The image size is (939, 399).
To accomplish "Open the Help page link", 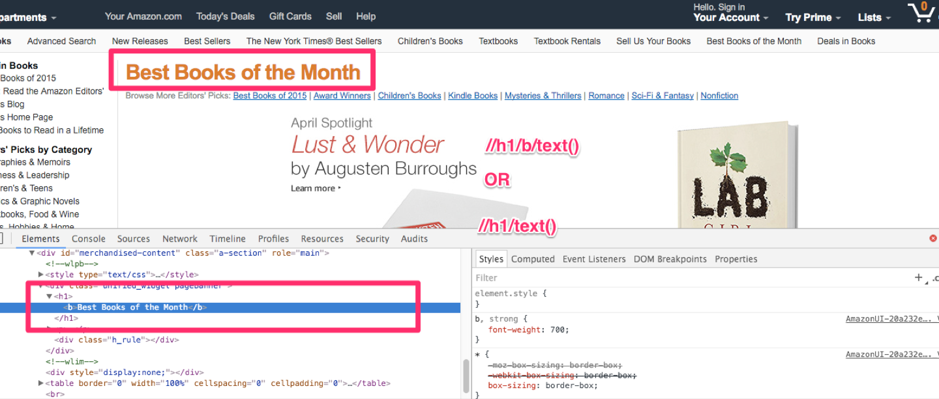I will pos(366,16).
